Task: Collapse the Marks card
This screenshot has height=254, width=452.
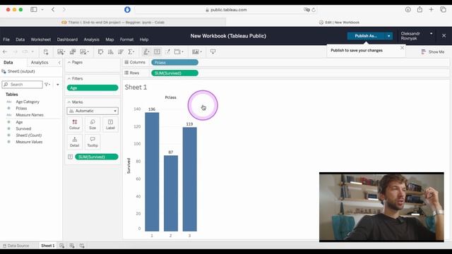Action: click(x=69, y=102)
